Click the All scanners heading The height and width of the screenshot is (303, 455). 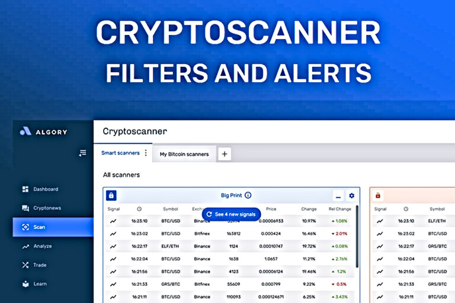click(x=121, y=175)
